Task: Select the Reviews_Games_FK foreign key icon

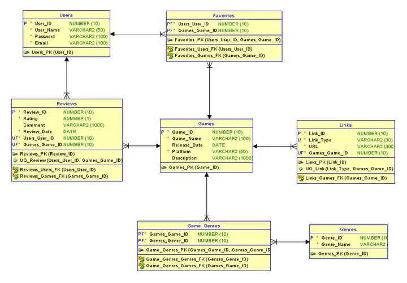Action: [15, 176]
